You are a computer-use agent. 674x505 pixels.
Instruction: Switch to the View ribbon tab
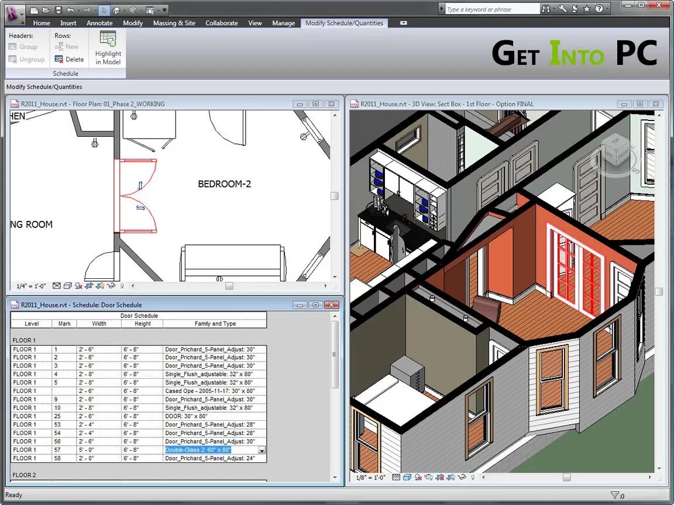coord(255,23)
